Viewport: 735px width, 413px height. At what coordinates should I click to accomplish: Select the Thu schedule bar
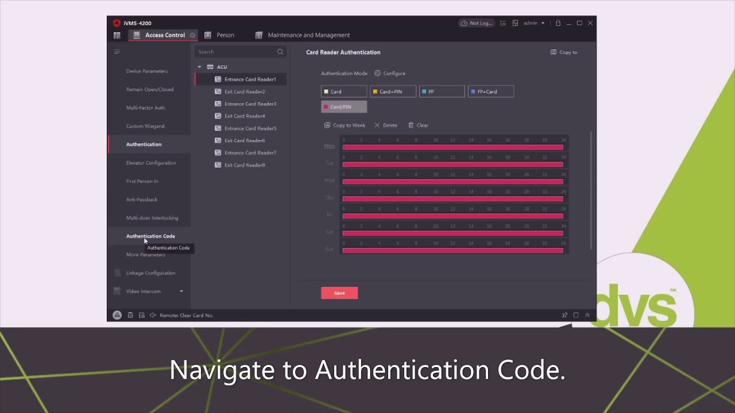point(452,199)
